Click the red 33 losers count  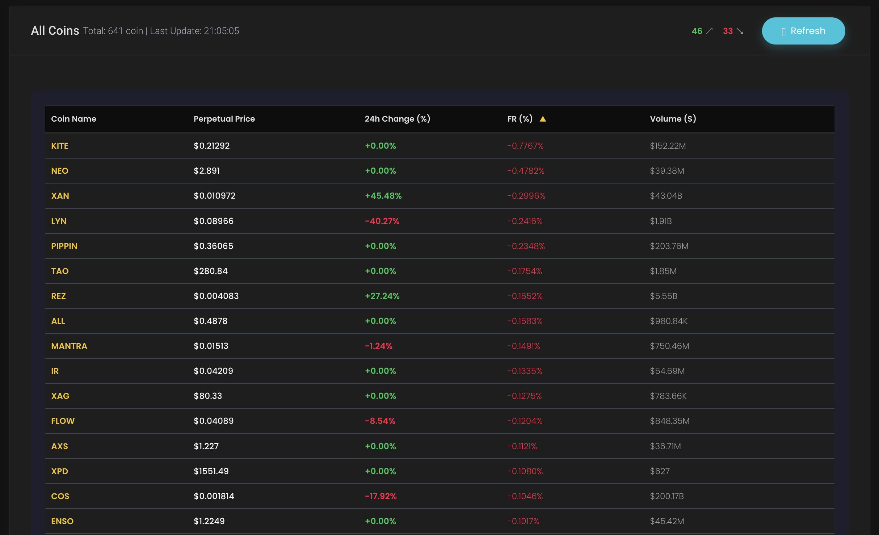coord(728,31)
